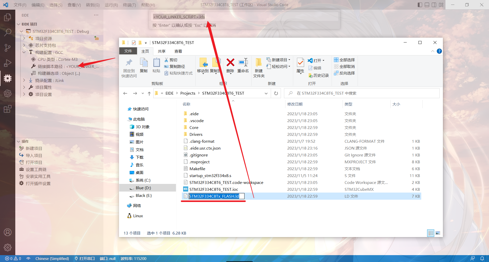Open the Core folder row
Screen dimensions: 489x262
click(302, 127)
